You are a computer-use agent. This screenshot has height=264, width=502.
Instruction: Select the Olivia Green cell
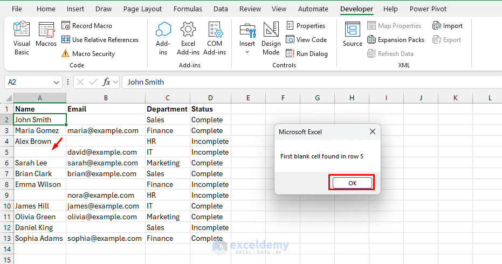click(x=40, y=217)
